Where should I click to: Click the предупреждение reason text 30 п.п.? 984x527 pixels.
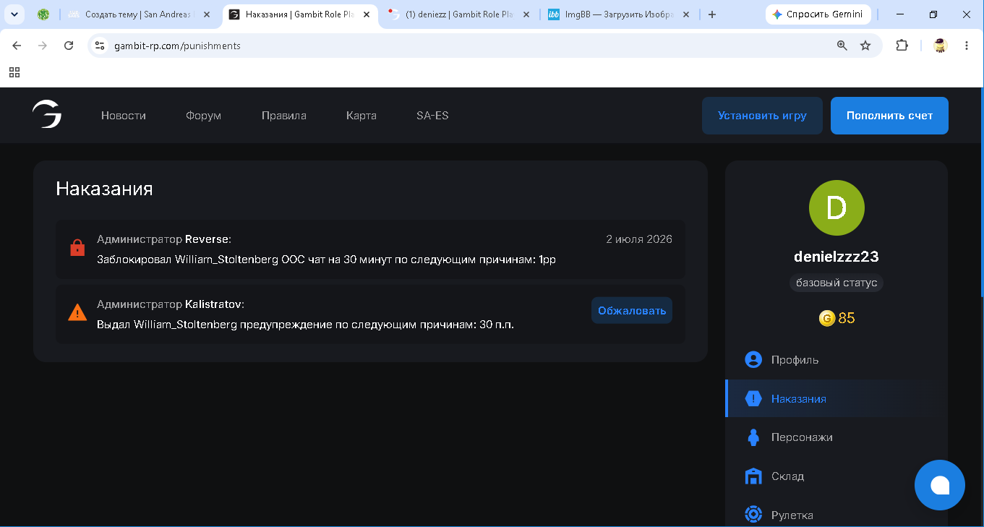point(306,325)
